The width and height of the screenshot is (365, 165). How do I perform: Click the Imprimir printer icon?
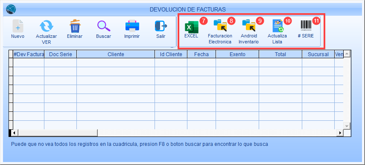(x=132, y=26)
